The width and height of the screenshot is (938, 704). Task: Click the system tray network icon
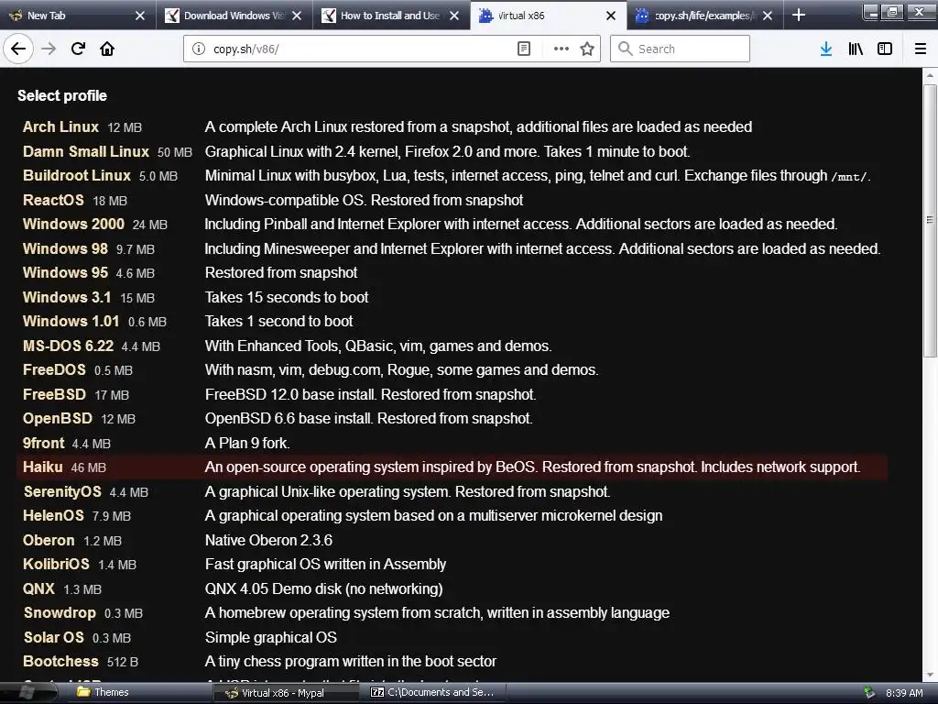tap(869, 693)
